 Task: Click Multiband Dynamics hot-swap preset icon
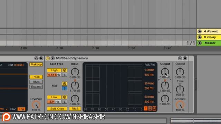pos(180,58)
